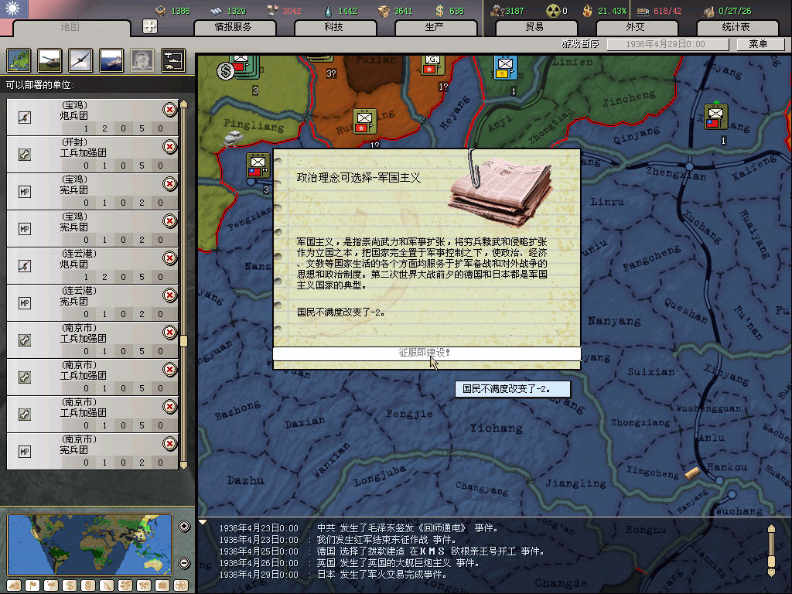Open the land units tank view
Screen dimensions: 792x594
pos(49,60)
